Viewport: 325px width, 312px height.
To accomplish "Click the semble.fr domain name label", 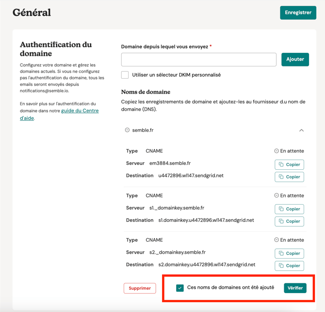I will pyautogui.click(x=143, y=130).
